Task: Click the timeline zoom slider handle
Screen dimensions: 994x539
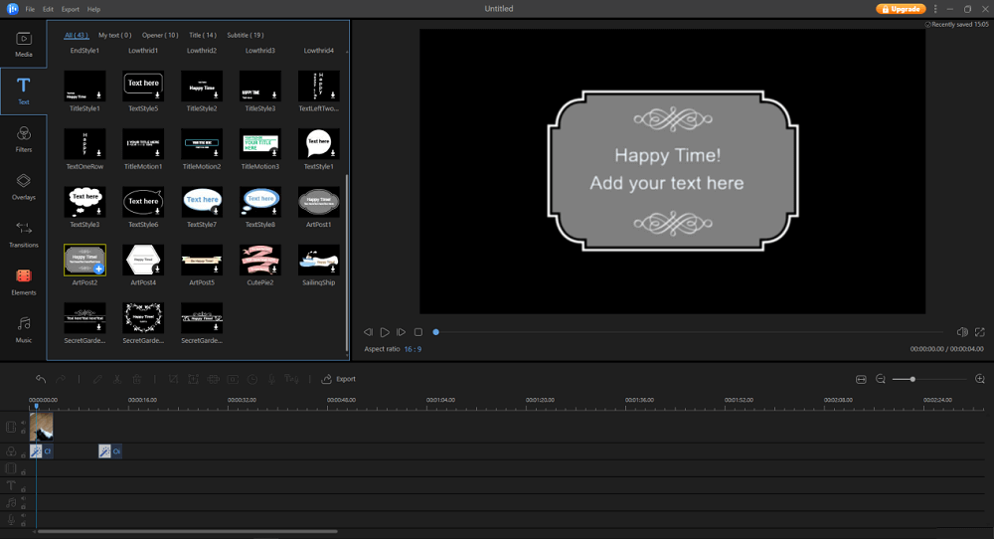Action: click(912, 379)
